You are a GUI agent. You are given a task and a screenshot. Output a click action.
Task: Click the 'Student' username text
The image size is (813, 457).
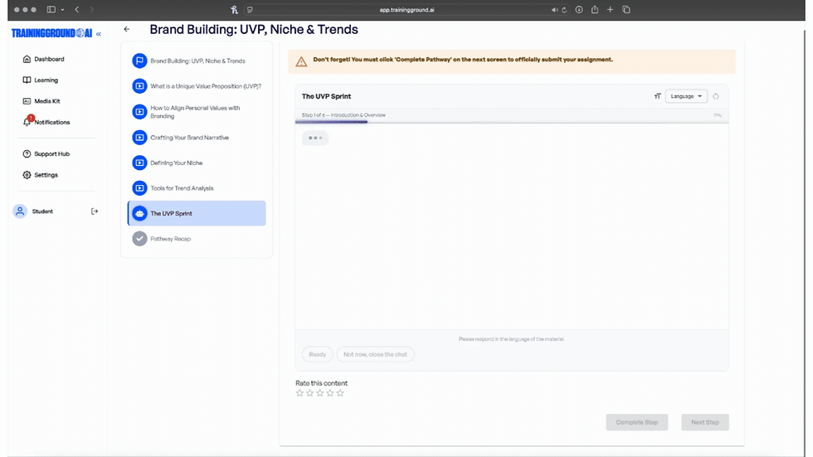[x=42, y=211]
